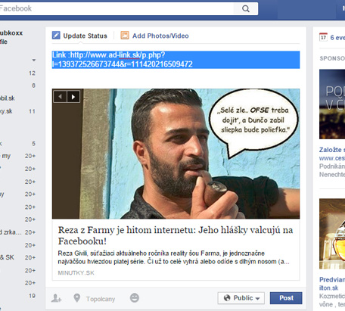Click the article description starting 'Reza Givili'
This screenshot has height=311, width=345.
coord(173,257)
